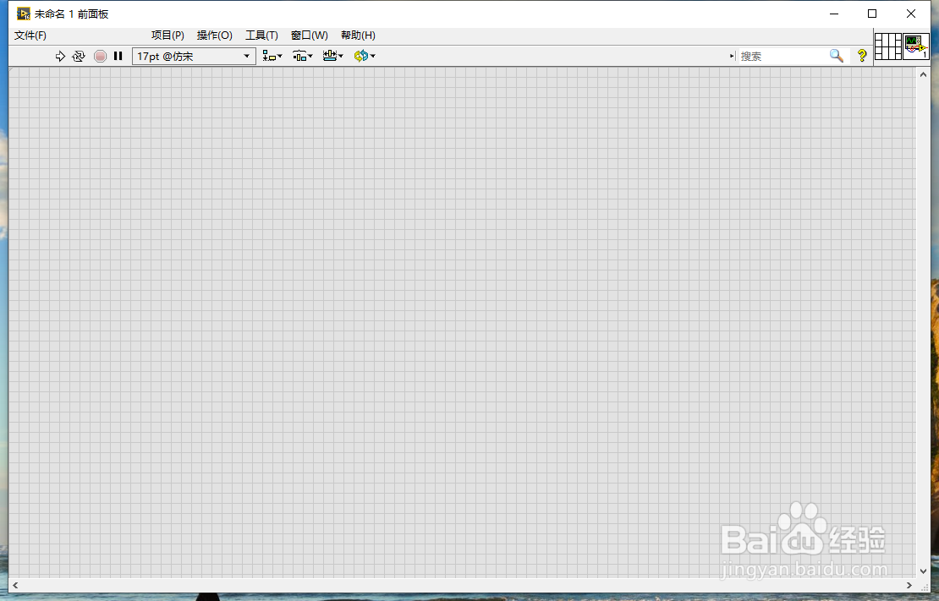
Task: Expand the search options arrow left of 搜索
Action: 732,57
